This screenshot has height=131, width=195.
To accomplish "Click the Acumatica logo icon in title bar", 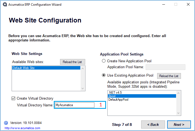I will [x=5, y=5].
